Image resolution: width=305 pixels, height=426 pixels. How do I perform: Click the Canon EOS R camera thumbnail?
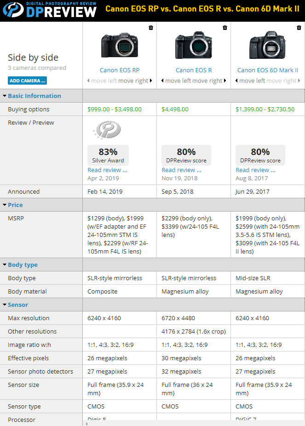(x=194, y=45)
